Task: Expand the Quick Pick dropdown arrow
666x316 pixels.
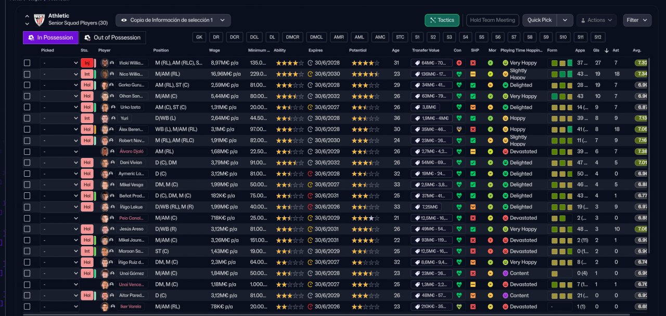Action: pyautogui.click(x=565, y=20)
